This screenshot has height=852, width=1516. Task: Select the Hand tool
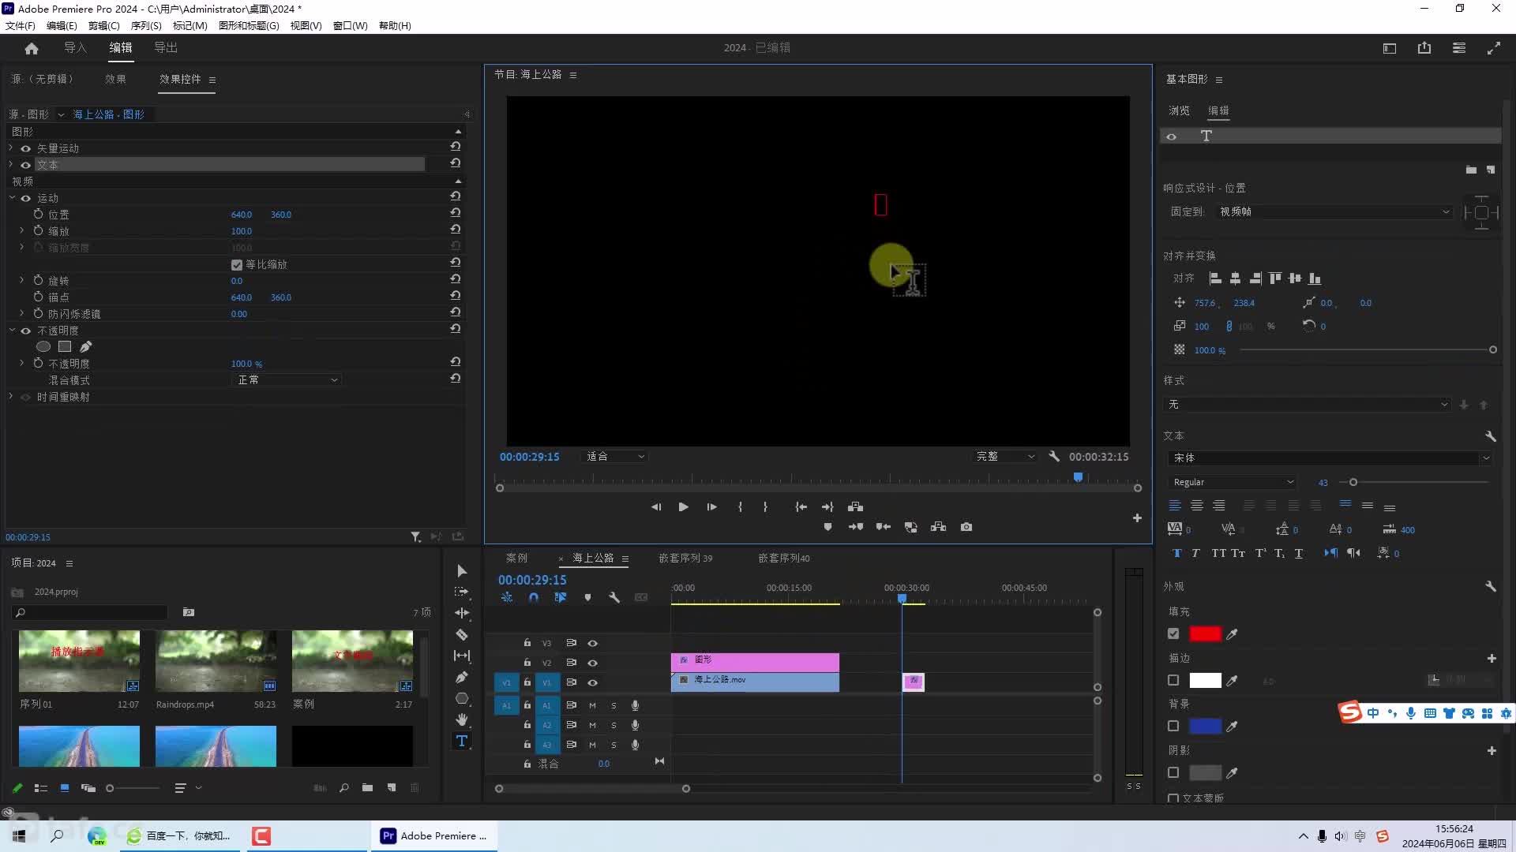click(x=462, y=719)
